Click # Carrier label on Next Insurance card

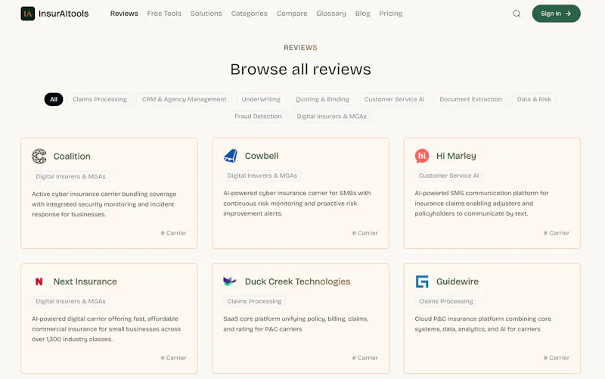coord(173,358)
